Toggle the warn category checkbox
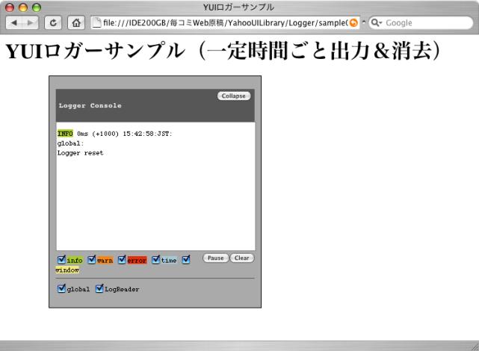Screen dimensions: 479x351 pyautogui.click(x=91, y=259)
